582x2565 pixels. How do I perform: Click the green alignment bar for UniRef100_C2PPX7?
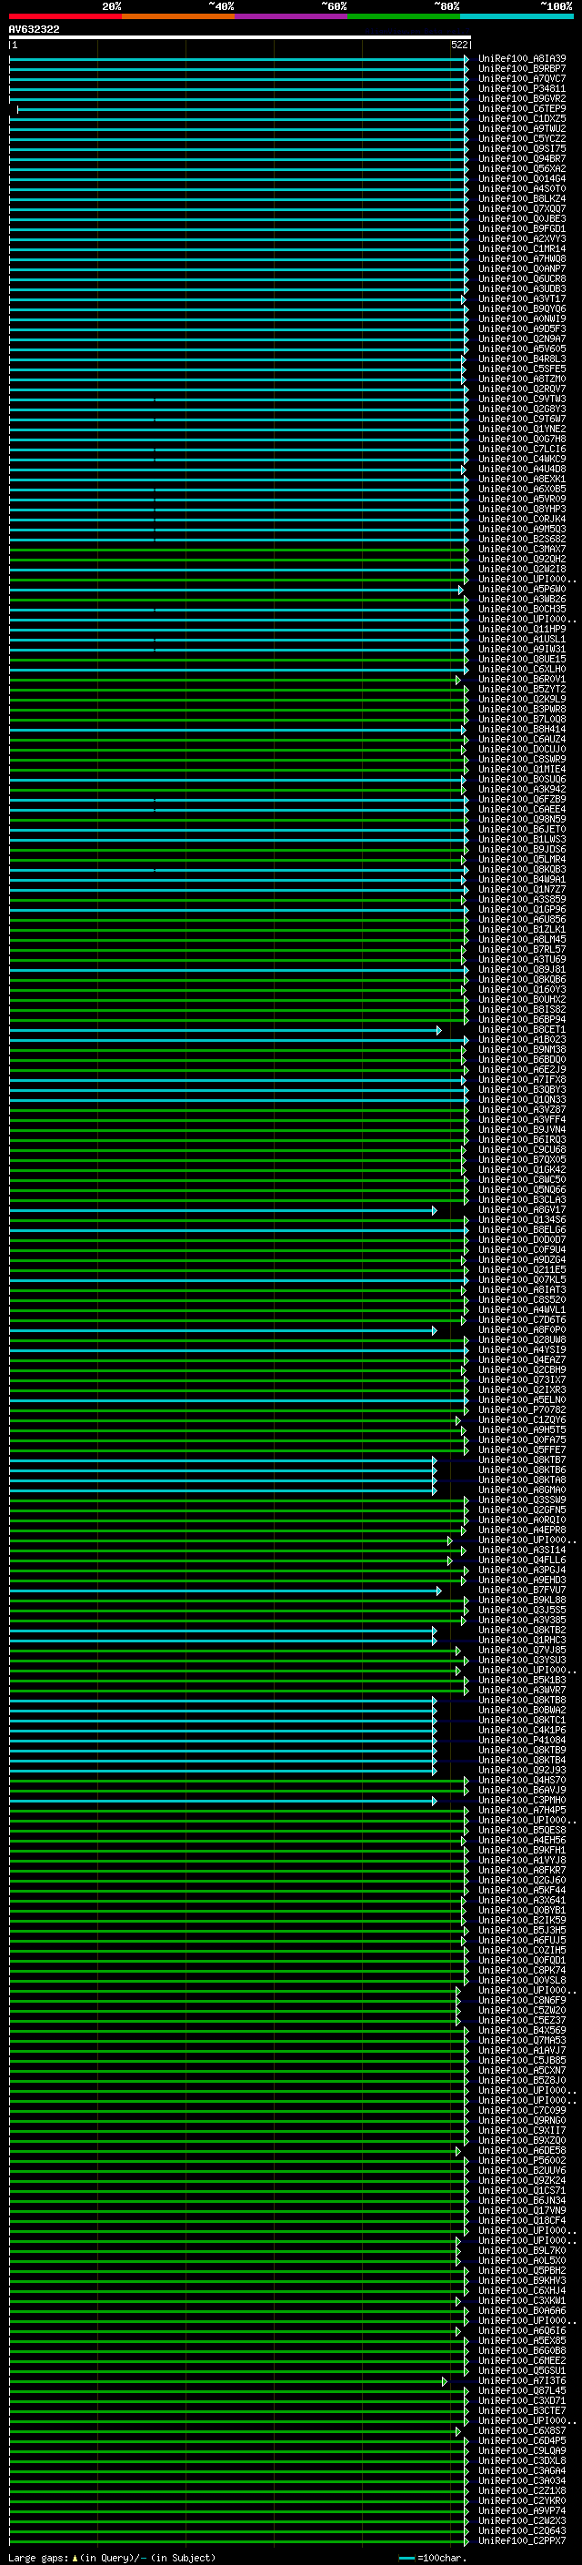[x=239, y=2541]
